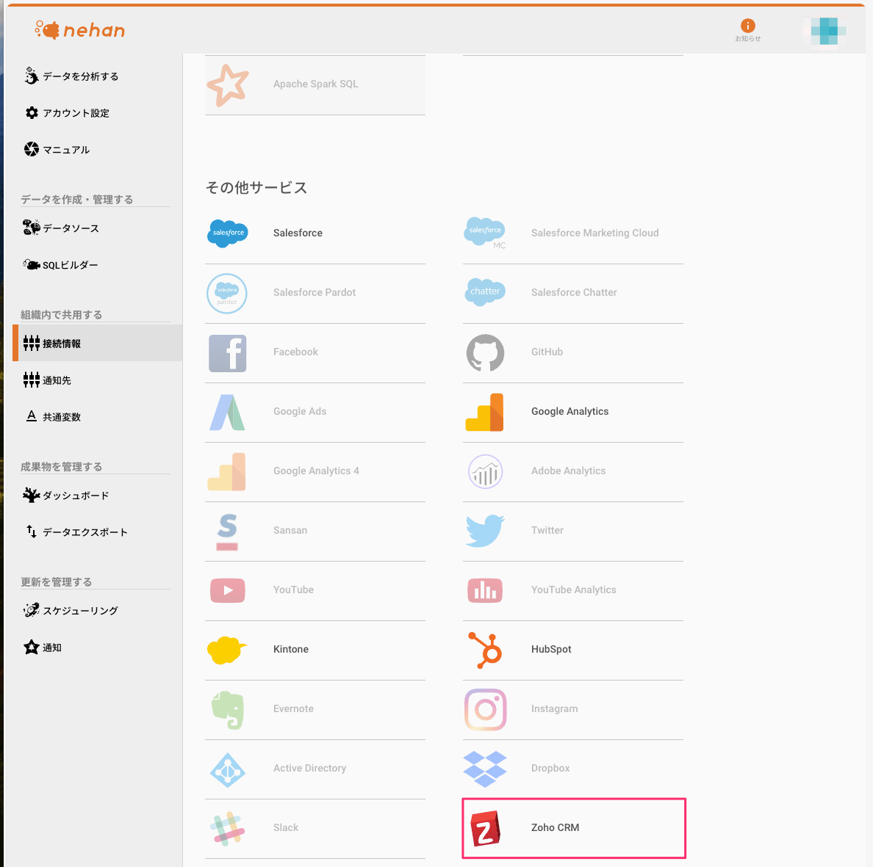Click the 通知 star icon
The height and width of the screenshot is (867, 873).
(x=31, y=647)
